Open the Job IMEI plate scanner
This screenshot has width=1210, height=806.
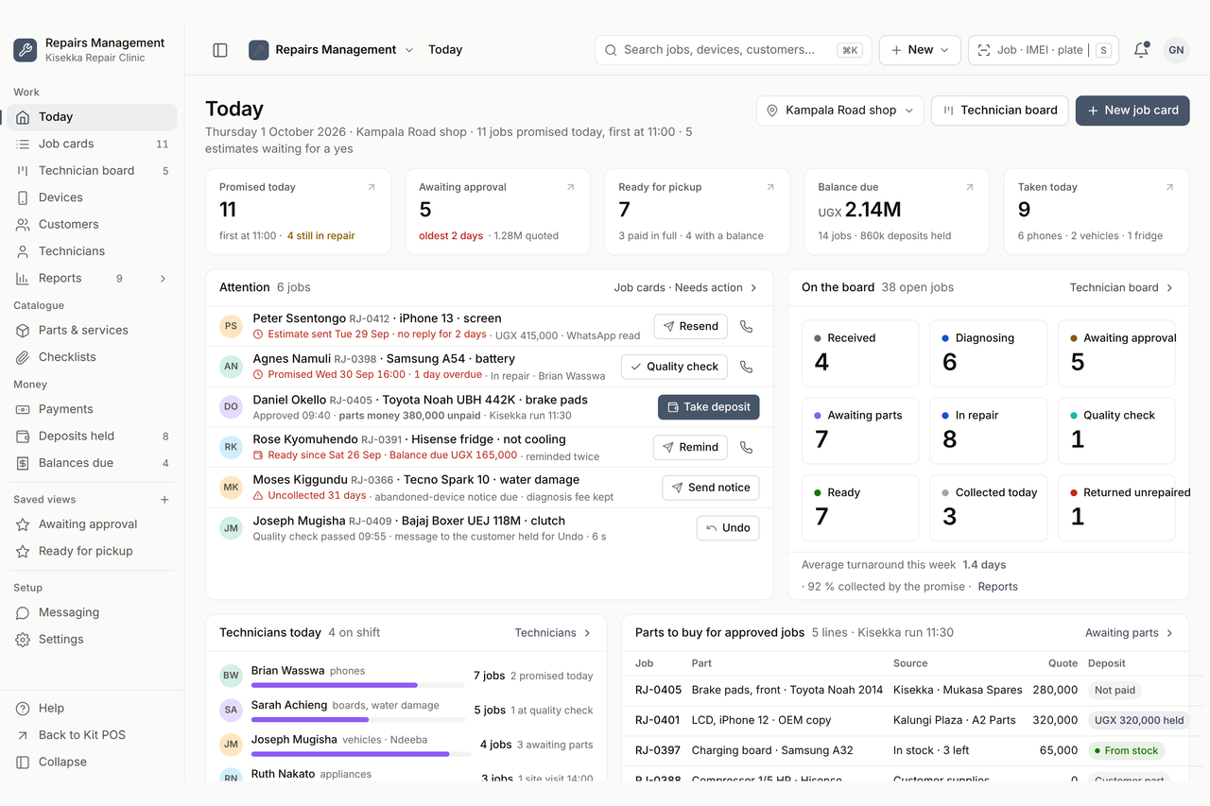pos(1043,50)
